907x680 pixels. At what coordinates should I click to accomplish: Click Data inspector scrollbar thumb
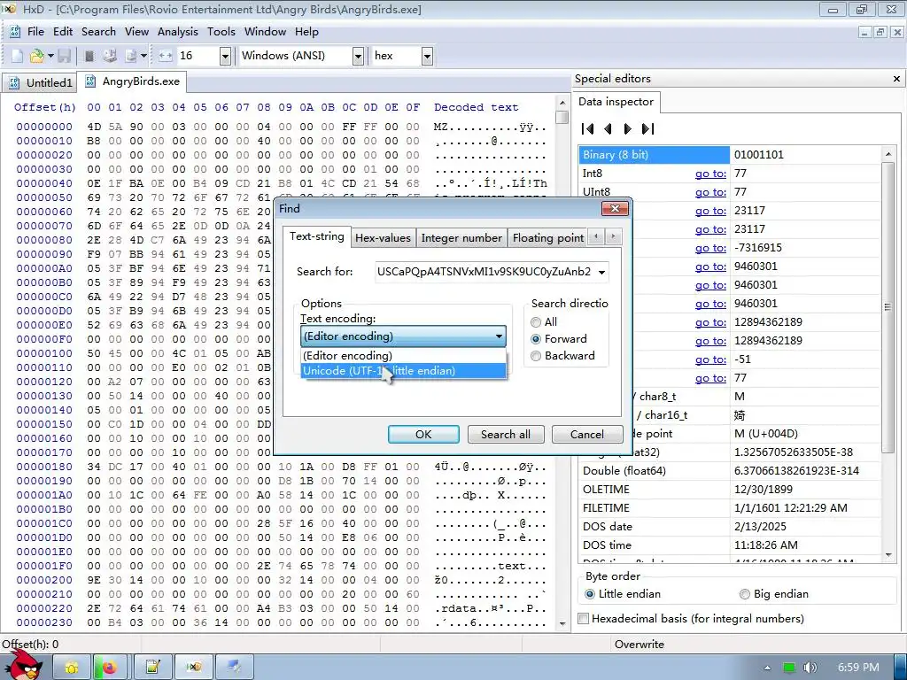point(888,306)
